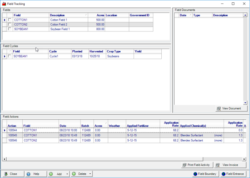The height and width of the screenshot is (178, 250).
Task: Click the Field Actions horizontal scrollbar
Action: tap(125, 159)
